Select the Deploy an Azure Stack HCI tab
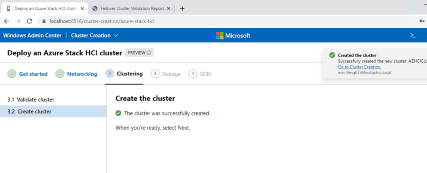427x173 pixels. [x=45, y=8]
